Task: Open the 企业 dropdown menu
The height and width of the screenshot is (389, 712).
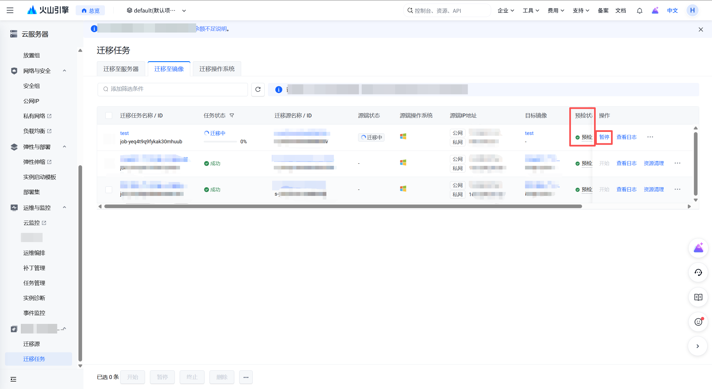Action: (506, 11)
